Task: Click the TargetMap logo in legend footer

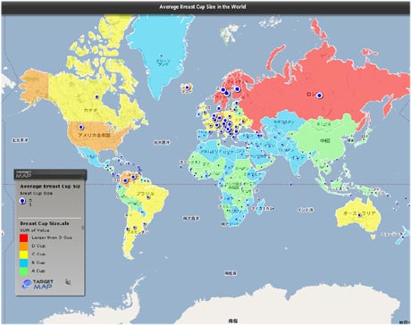Action: click(38, 284)
